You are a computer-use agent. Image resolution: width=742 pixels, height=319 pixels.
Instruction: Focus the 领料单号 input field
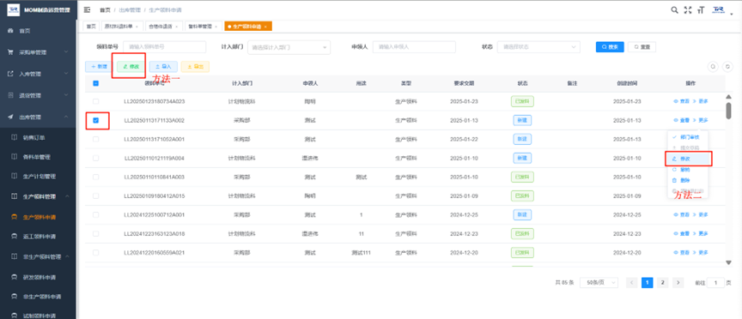pyautogui.click(x=164, y=47)
